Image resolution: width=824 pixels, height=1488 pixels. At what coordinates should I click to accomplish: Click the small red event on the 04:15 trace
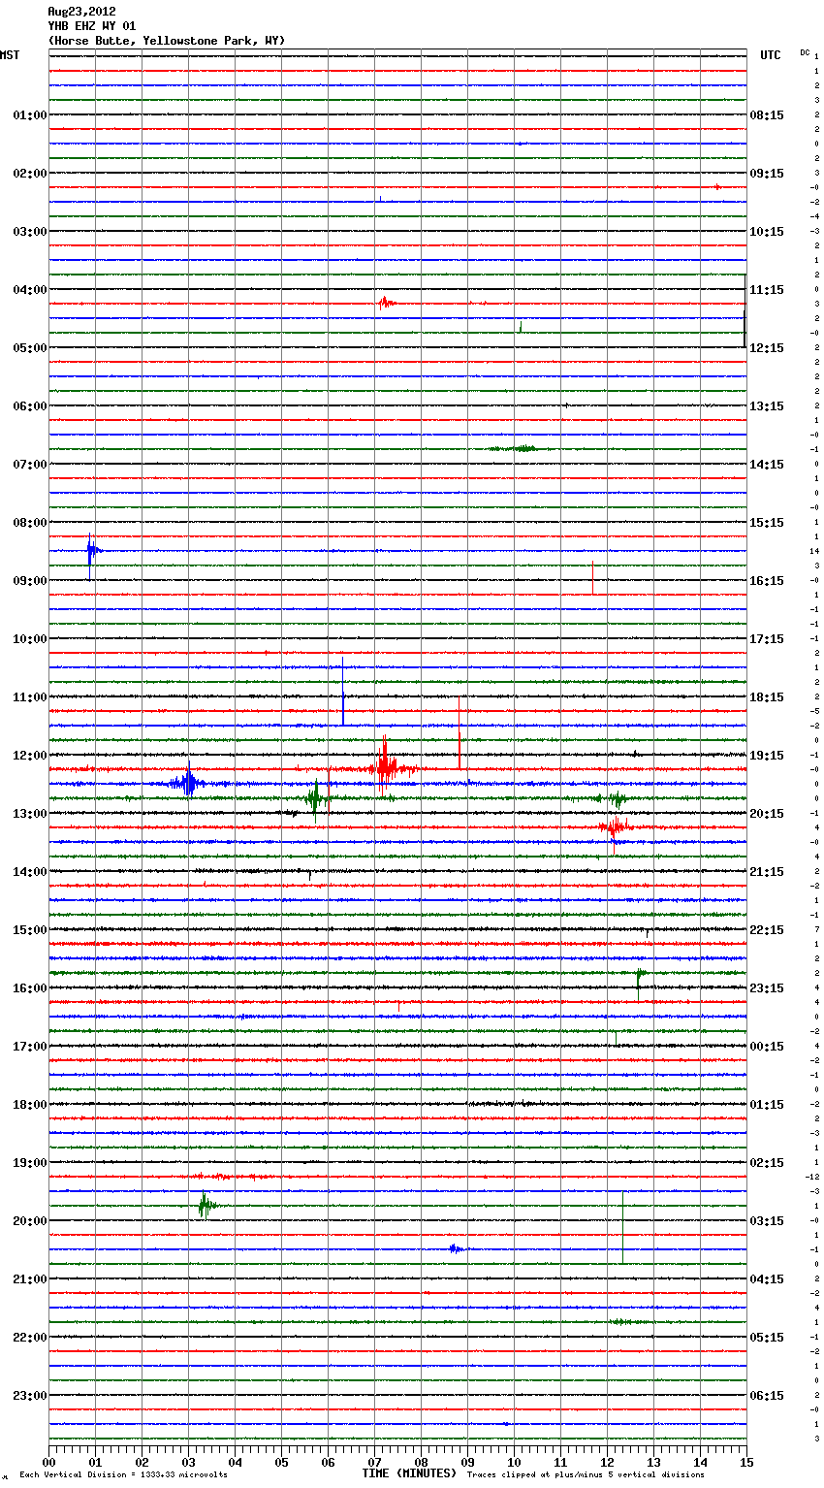(386, 303)
